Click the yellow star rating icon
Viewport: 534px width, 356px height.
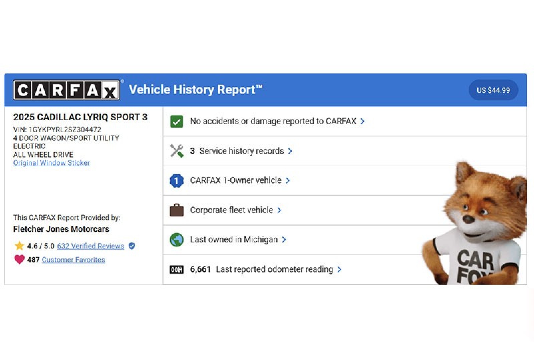pos(19,246)
